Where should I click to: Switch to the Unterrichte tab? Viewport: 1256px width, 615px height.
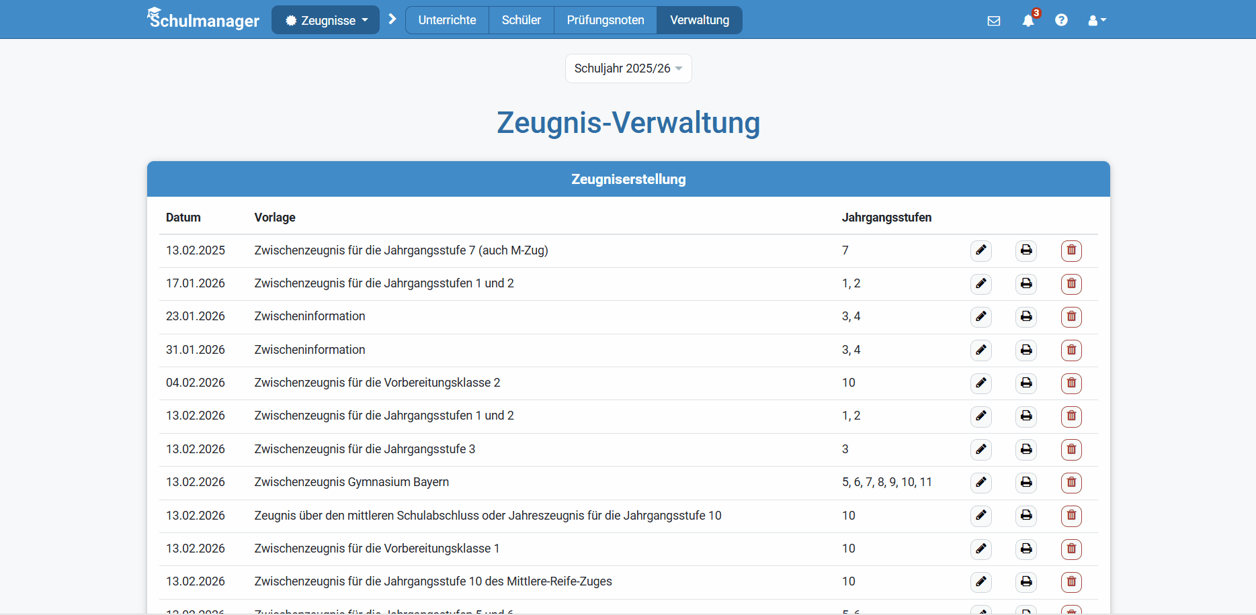447,20
